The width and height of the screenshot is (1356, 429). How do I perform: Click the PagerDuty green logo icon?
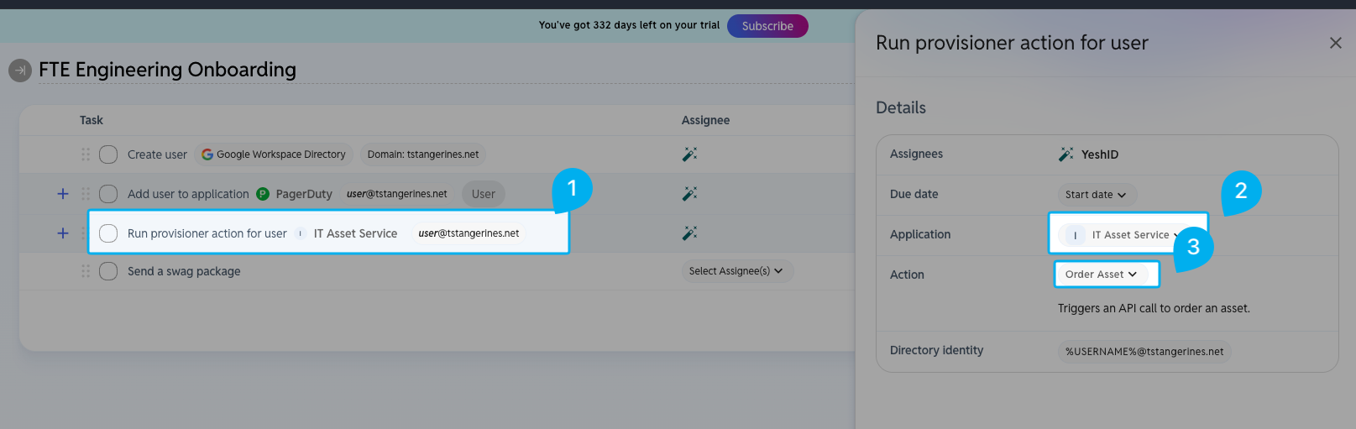(263, 194)
